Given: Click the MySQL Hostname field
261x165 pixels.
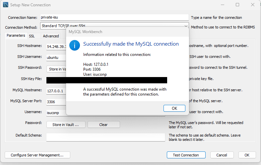Looking at the screenshot, I should (x=56, y=91).
